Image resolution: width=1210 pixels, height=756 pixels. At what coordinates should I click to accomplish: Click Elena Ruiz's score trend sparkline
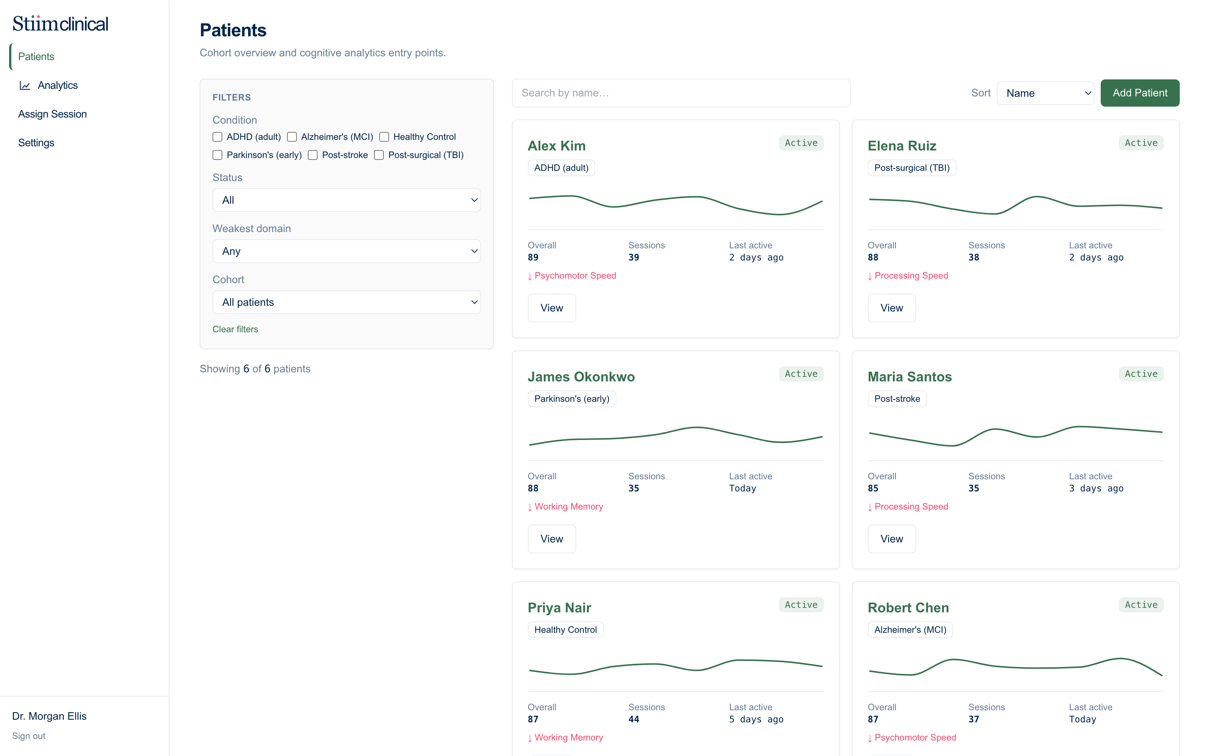[1016, 205]
